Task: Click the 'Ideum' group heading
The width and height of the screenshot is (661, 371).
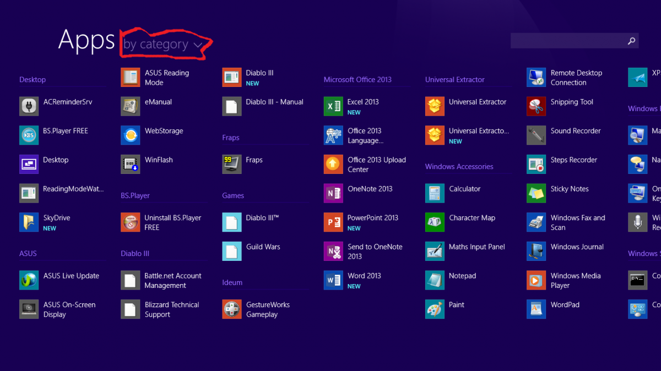Action: pos(232,283)
